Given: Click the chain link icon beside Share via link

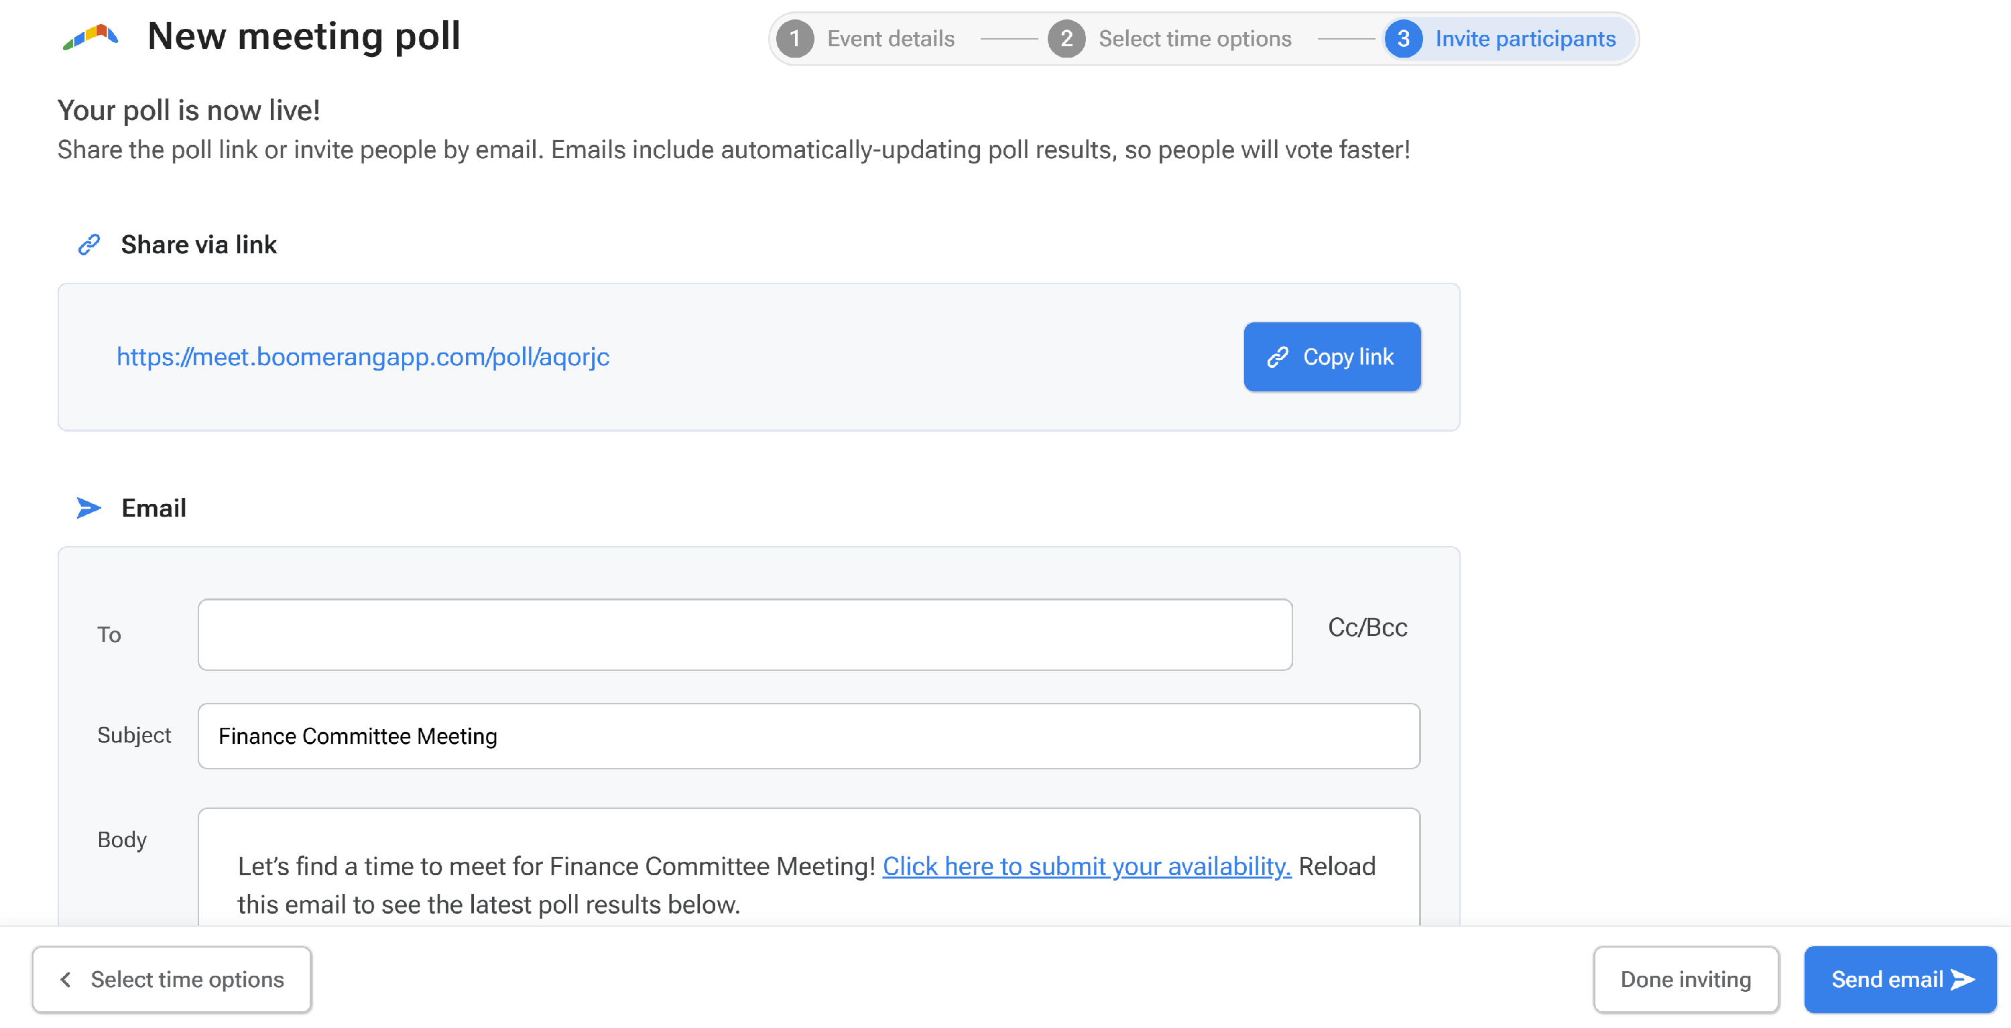Looking at the screenshot, I should click(89, 245).
